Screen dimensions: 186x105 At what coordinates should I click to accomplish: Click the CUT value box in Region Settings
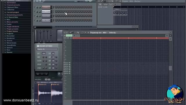pyautogui.click(x=53, y=53)
